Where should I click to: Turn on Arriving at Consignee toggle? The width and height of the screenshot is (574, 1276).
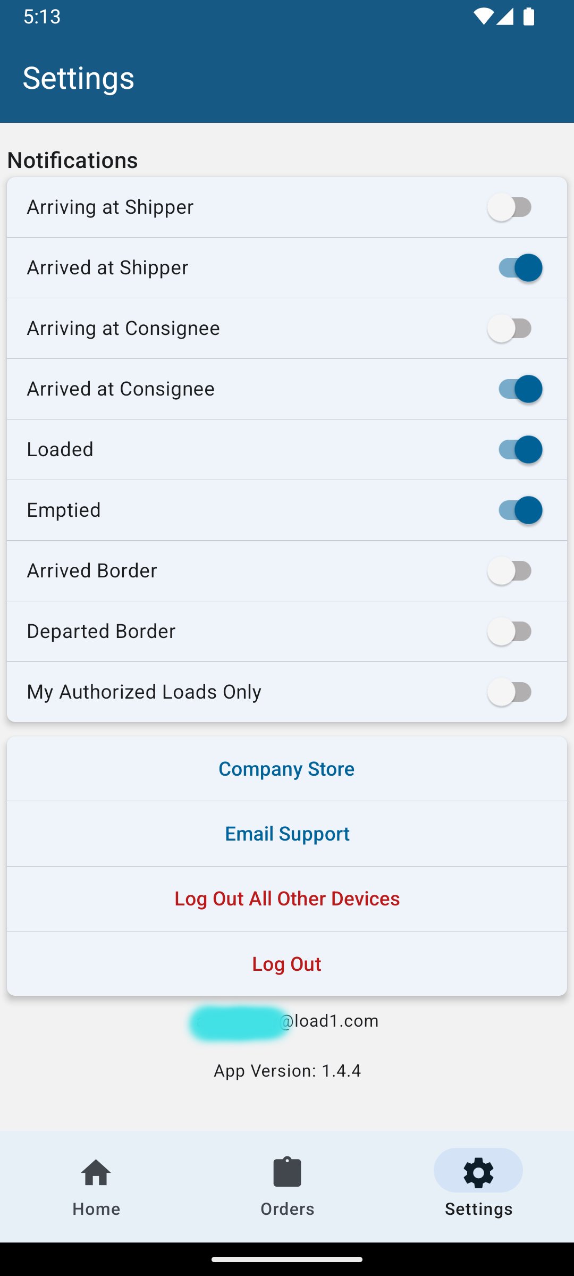click(510, 329)
